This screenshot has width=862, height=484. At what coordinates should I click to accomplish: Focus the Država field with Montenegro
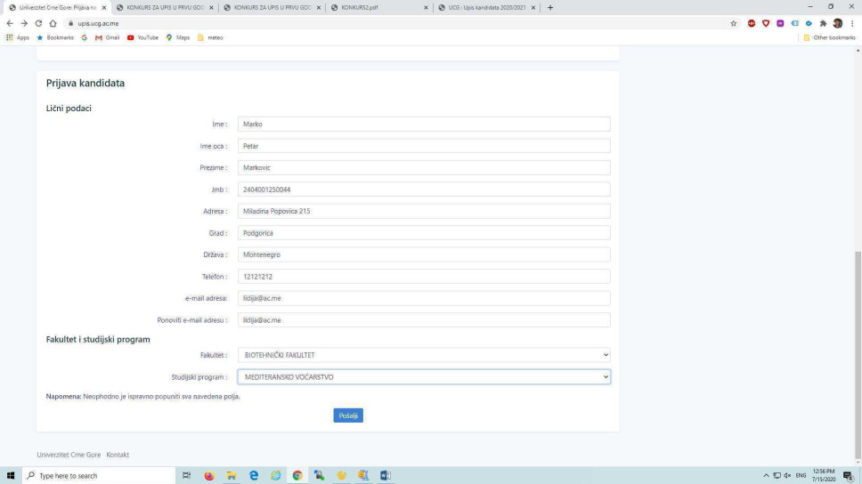pos(424,254)
